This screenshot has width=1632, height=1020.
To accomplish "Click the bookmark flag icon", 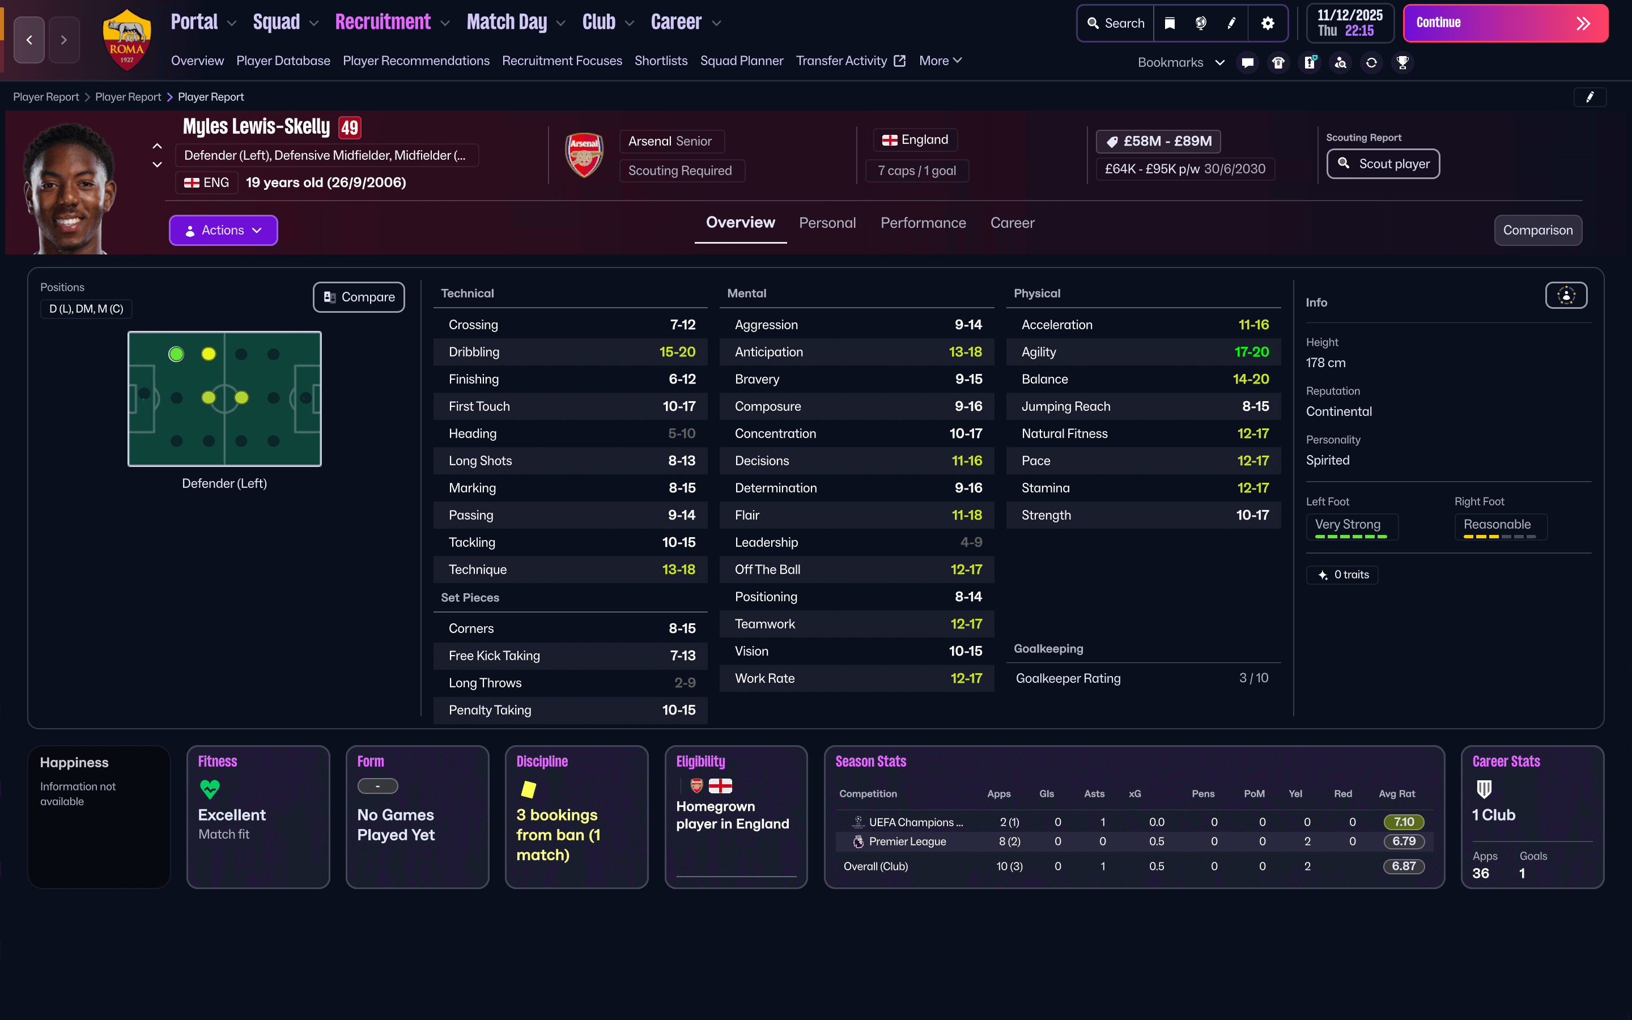I will click(1170, 23).
